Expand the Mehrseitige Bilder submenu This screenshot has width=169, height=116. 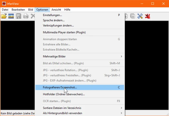(80, 56)
